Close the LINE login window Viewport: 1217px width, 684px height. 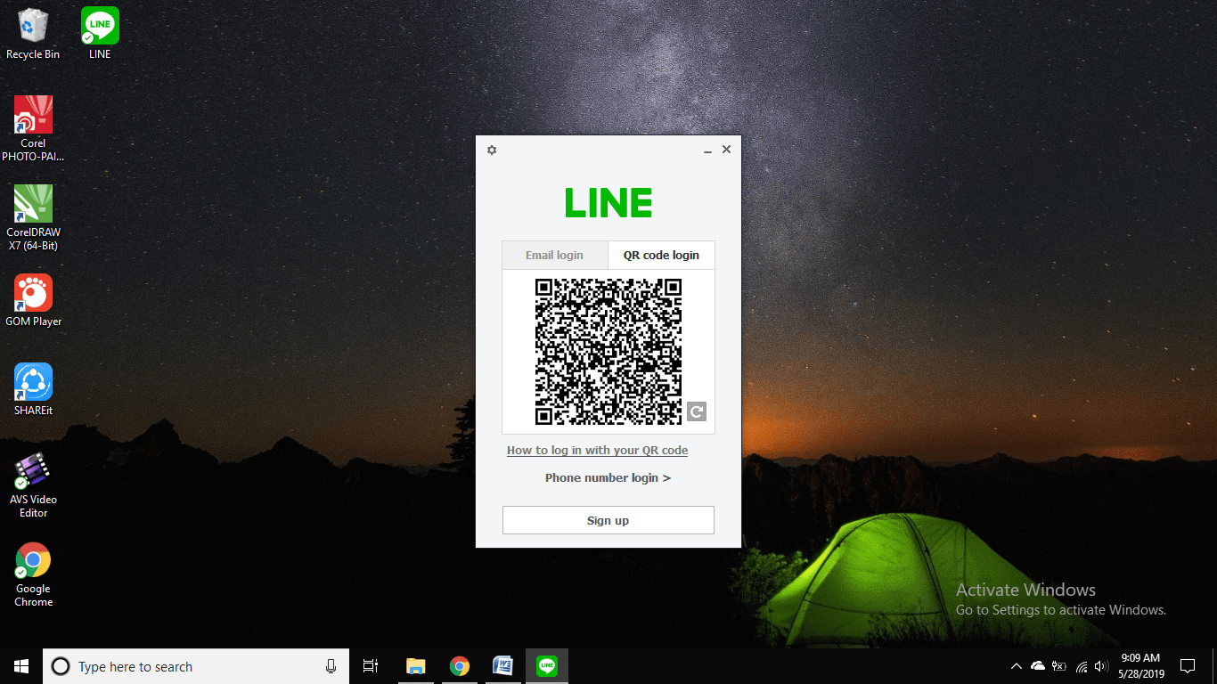[x=726, y=150]
